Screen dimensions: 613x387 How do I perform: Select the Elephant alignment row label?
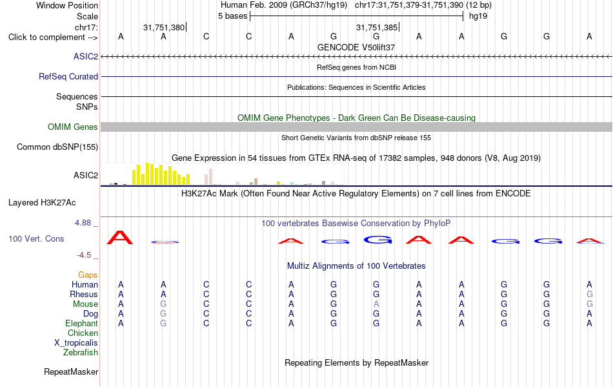(x=82, y=324)
